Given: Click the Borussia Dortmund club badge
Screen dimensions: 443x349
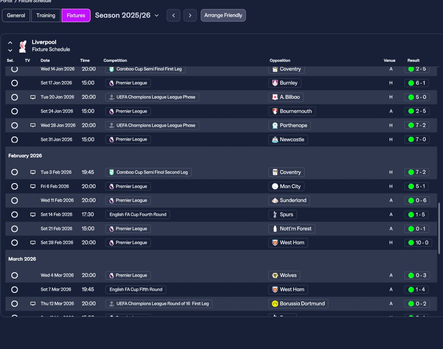Looking at the screenshot, I should [x=275, y=304].
